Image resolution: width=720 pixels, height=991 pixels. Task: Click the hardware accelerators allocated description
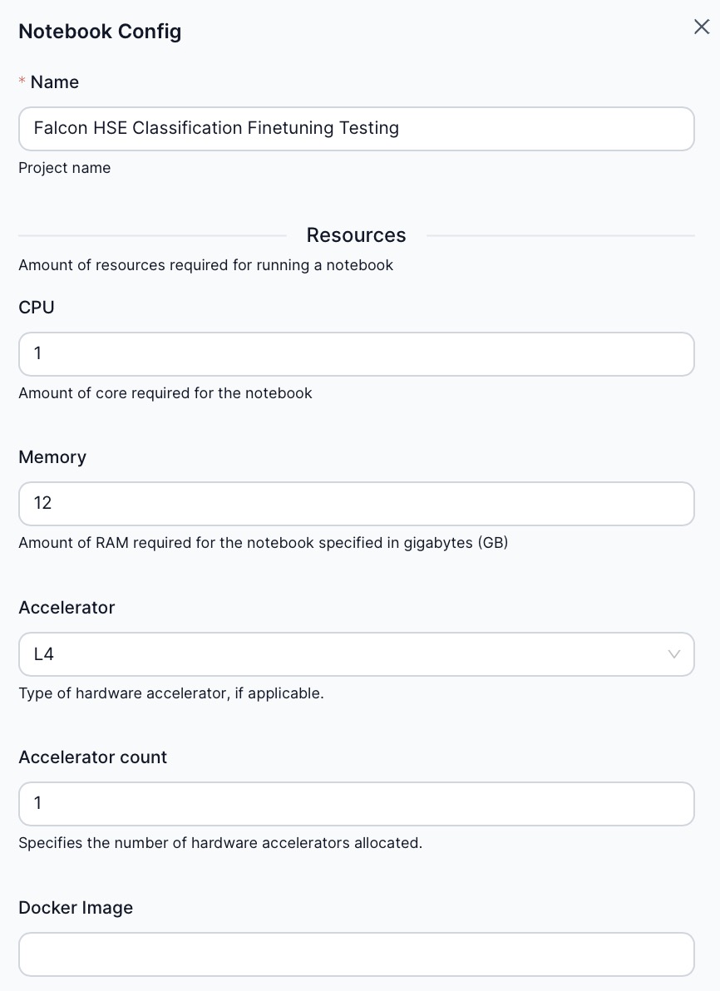219,842
